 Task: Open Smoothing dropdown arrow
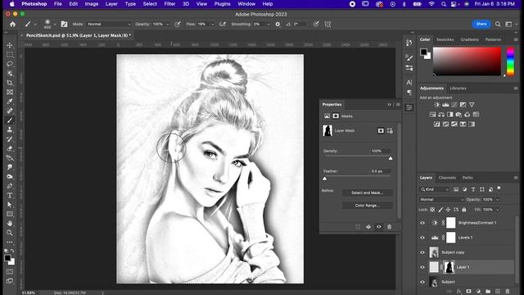268,24
